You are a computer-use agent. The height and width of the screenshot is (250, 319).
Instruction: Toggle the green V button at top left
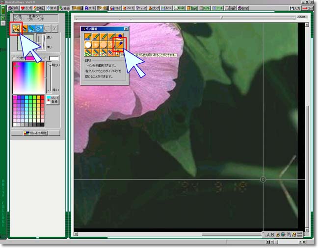(3, 19)
